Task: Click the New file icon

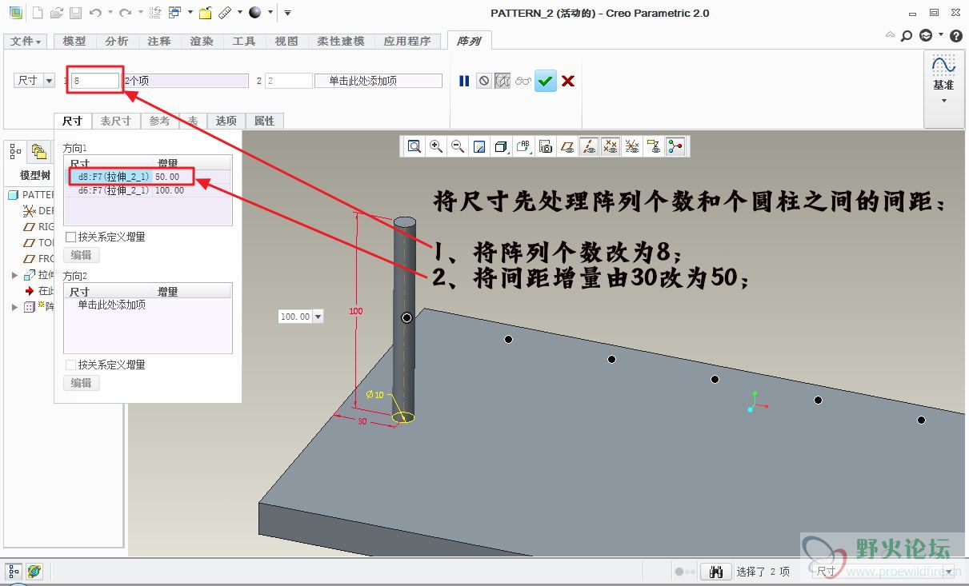Action: click(38, 13)
